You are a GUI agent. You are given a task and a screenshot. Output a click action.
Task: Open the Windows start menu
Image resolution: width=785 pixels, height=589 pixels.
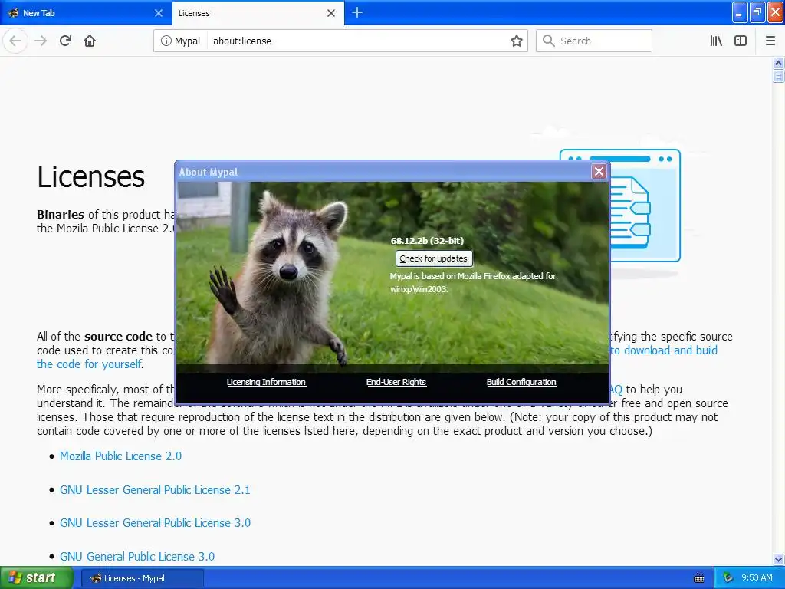point(37,577)
